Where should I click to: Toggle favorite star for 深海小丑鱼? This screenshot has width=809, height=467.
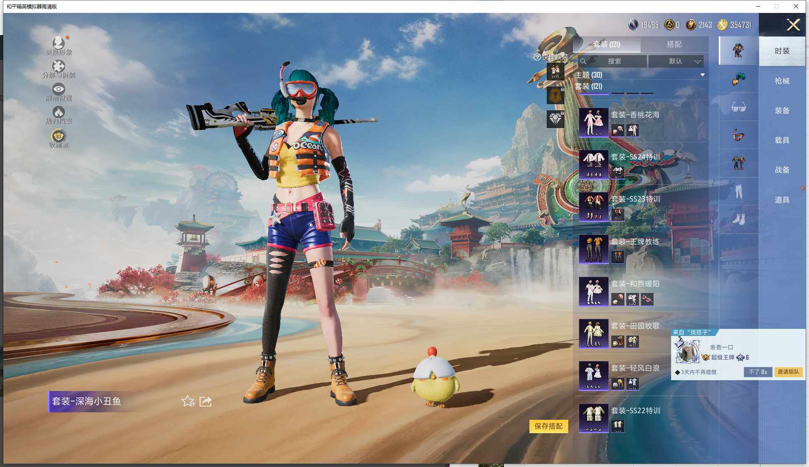[x=188, y=401]
